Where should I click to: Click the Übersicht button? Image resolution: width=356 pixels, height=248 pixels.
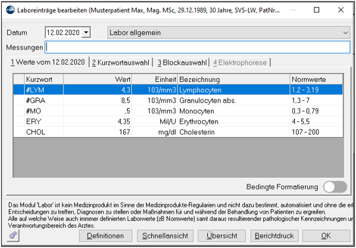[x=222, y=236]
